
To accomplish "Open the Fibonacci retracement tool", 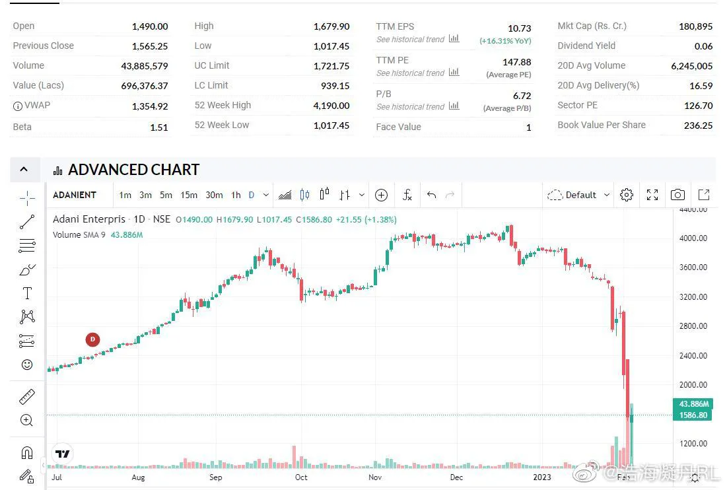I will point(27,245).
